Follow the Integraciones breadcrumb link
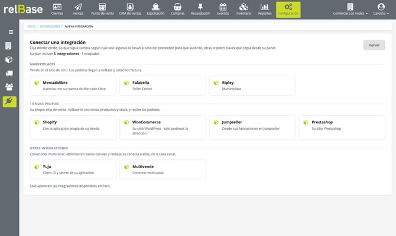This screenshot has width=396, height=236. 50,27
